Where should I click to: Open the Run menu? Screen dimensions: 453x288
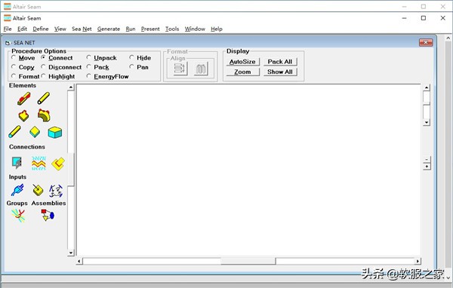(x=131, y=29)
